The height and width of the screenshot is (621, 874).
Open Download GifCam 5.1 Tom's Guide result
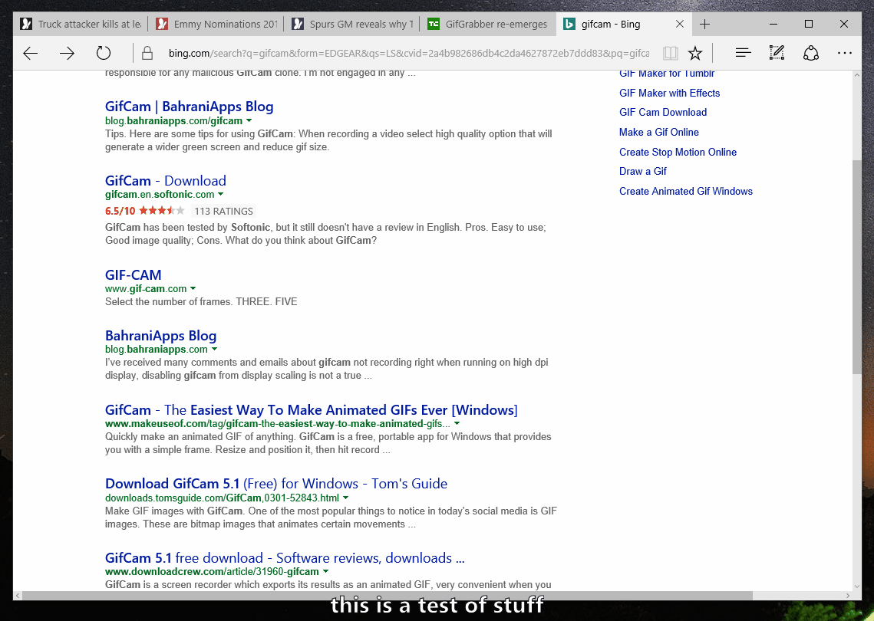[276, 484]
